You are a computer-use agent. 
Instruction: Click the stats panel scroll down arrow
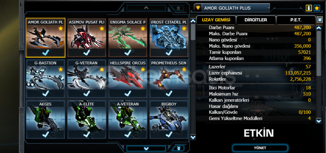319,121
